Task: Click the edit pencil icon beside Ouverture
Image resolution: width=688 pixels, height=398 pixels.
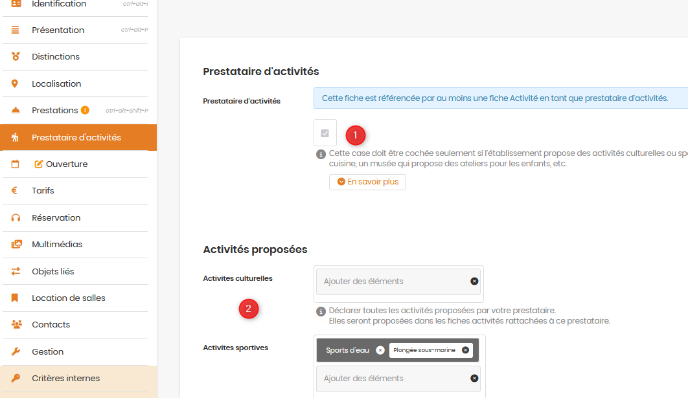Action: 39,164
